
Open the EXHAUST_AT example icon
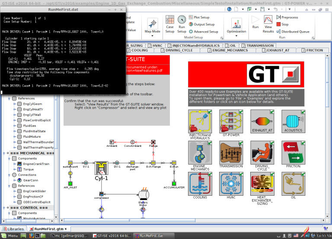coord(262,122)
